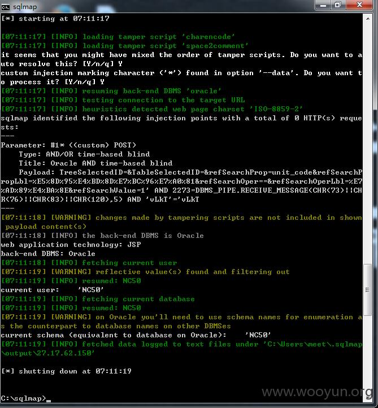Click the 'shutting down at 07:11:19' line
Screen dimensions: 378x408
(66, 371)
